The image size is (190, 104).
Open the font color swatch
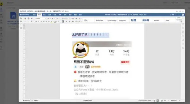[55, 21]
